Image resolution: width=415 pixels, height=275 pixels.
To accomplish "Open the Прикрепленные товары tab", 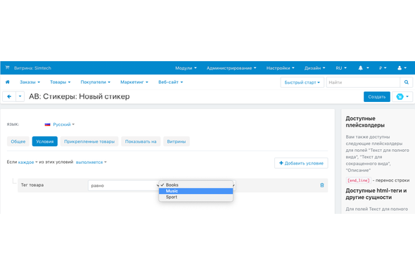I will 89,141.
